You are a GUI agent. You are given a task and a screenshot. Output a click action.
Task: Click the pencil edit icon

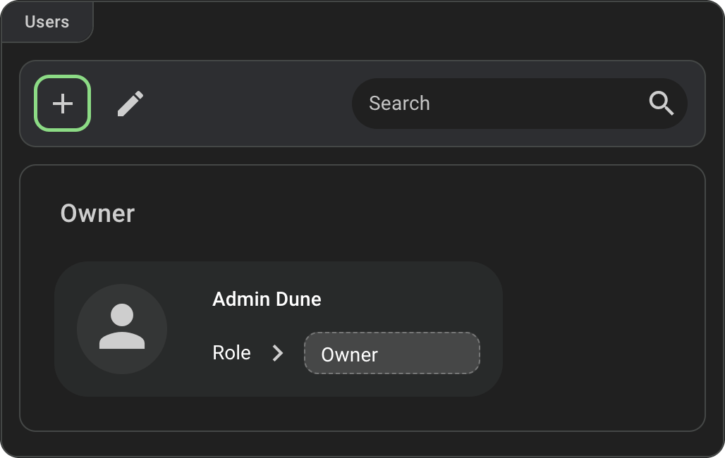click(x=130, y=104)
